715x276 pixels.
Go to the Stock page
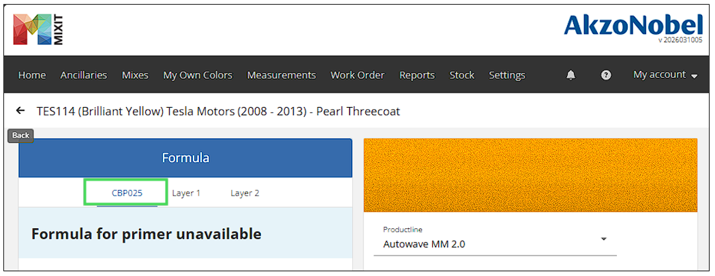[x=462, y=75]
